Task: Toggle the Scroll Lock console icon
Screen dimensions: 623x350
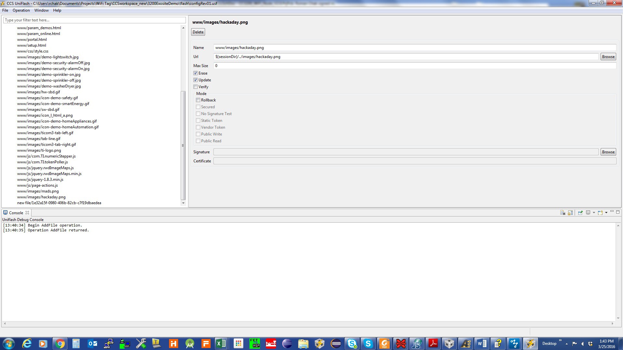Action: pyautogui.click(x=570, y=213)
